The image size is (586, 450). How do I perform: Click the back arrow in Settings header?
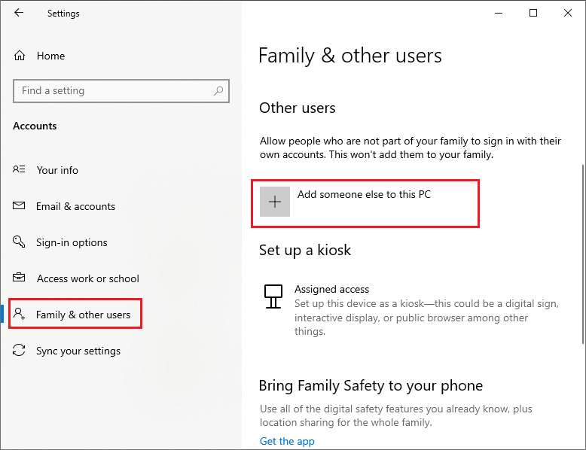pos(19,13)
